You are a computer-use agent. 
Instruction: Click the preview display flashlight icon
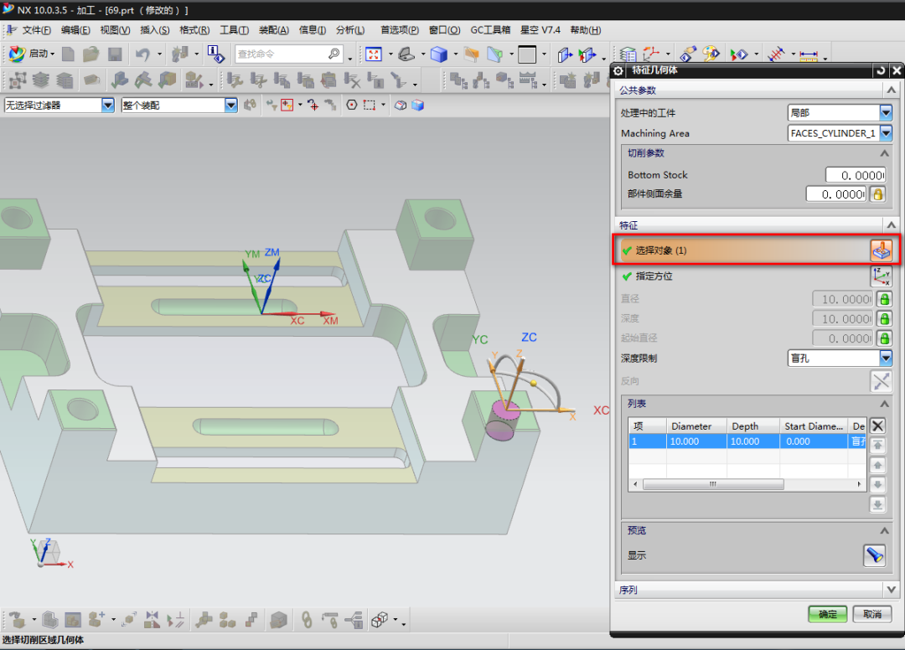874,555
